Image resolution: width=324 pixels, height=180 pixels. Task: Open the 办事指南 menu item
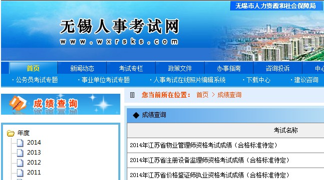229,68
